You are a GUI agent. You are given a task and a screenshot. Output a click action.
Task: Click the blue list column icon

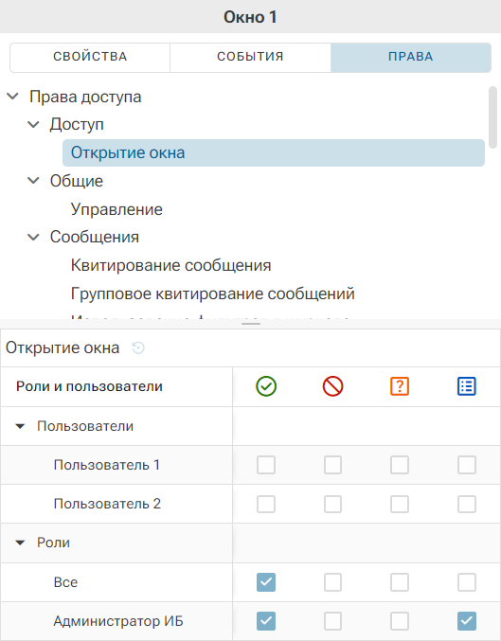[x=467, y=386]
